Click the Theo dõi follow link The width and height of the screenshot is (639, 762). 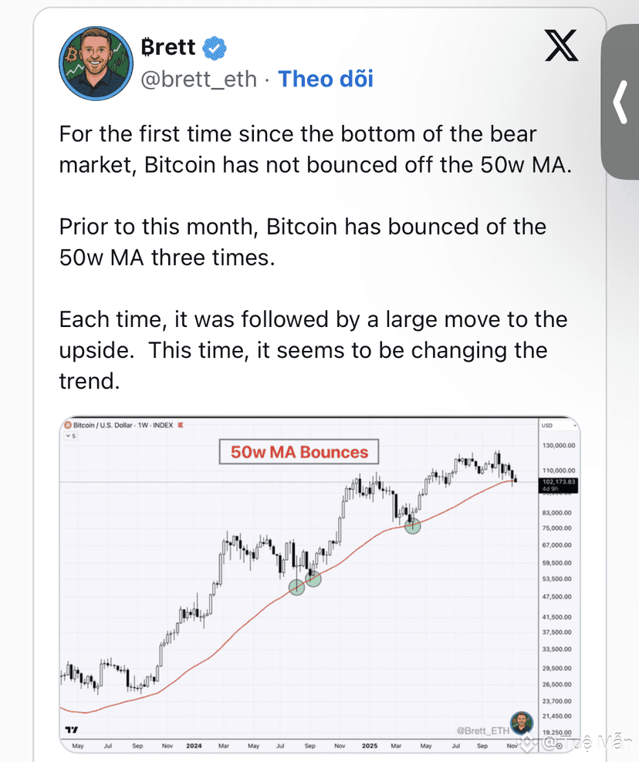(325, 79)
